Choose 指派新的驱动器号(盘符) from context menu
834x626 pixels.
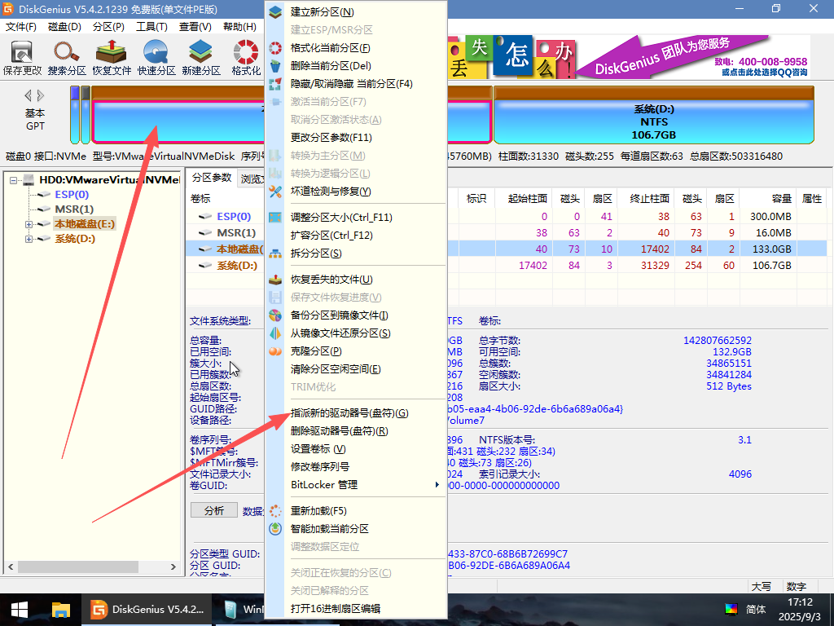pyautogui.click(x=349, y=413)
